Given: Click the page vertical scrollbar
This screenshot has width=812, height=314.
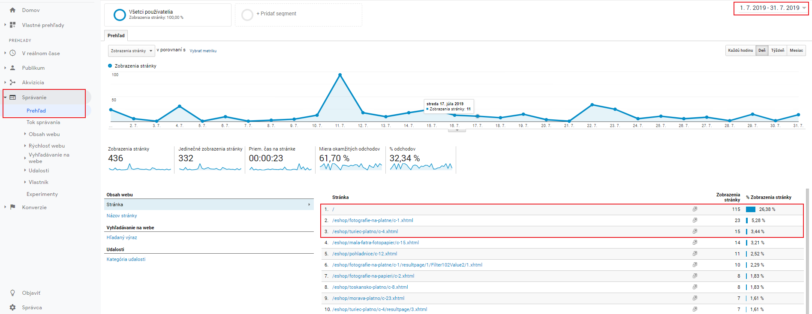Looking at the screenshot, I should pos(807,251).
